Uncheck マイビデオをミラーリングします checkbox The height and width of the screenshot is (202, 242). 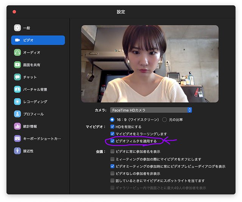pyautogui.click(x=112, y=134)
